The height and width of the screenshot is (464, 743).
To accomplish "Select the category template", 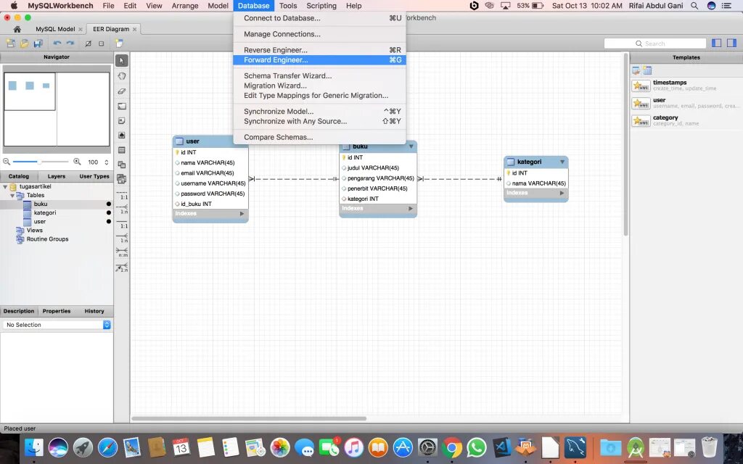I will click(686, 120).
